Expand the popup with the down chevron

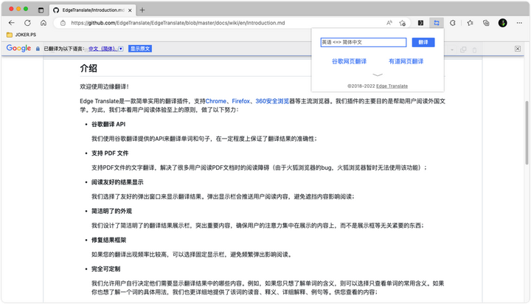click(378, 75)
